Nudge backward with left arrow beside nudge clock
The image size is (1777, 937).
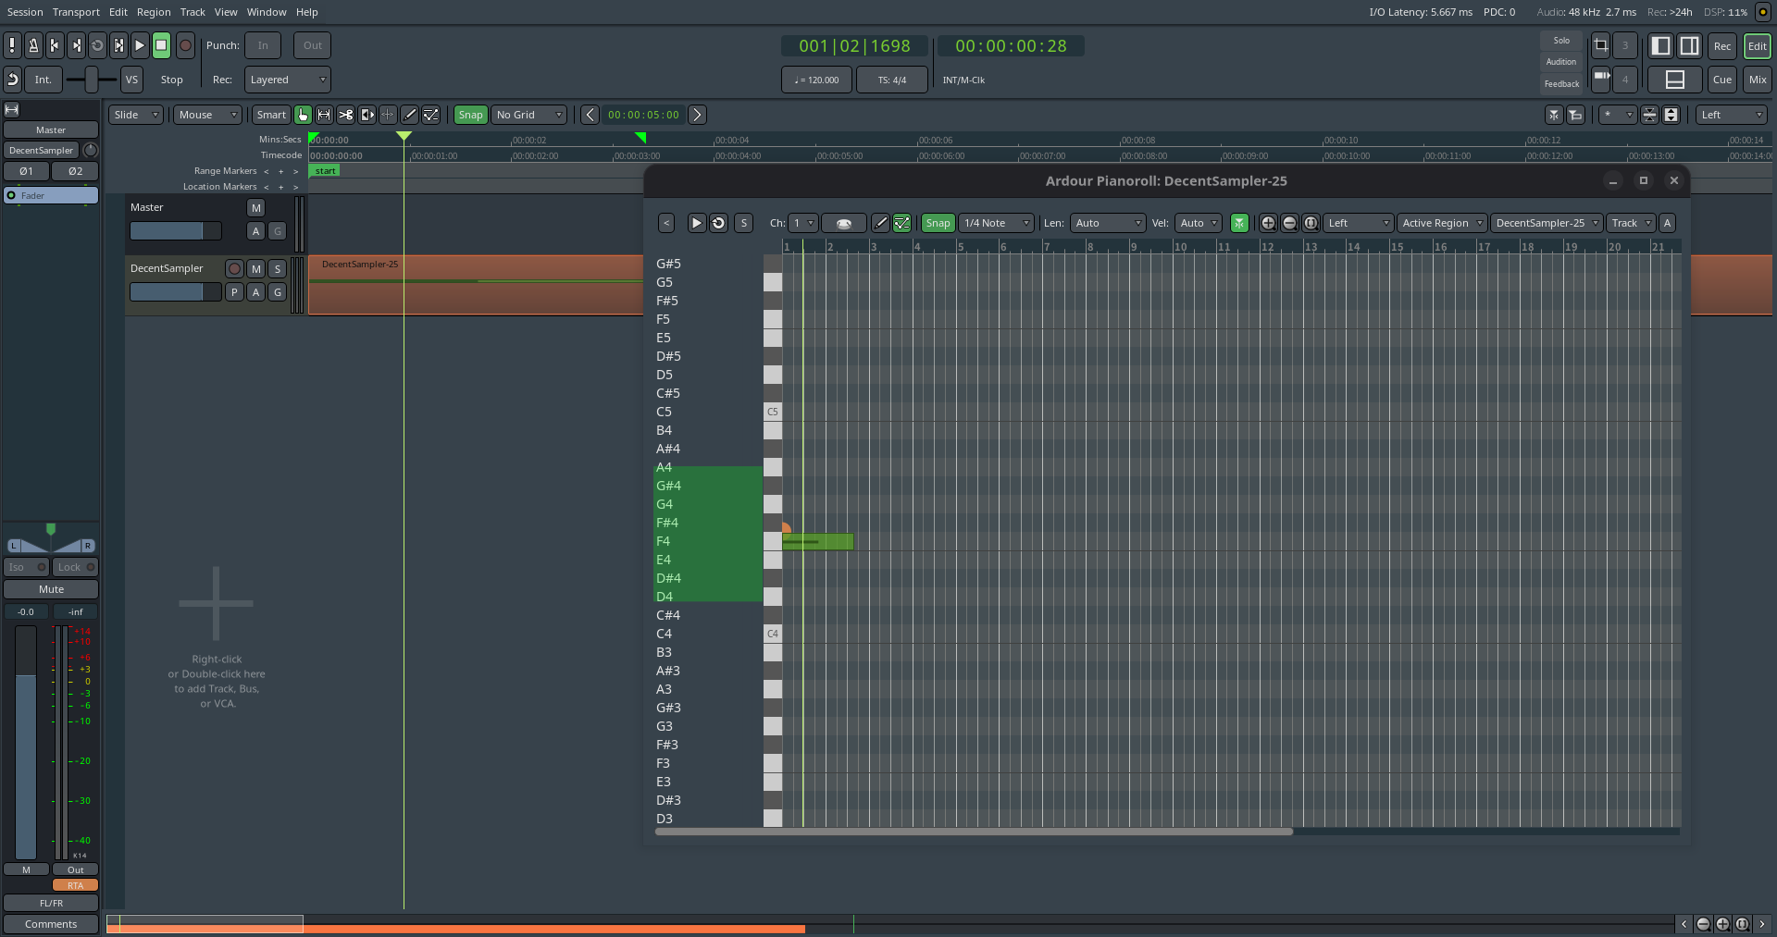(x=590, y=115)
